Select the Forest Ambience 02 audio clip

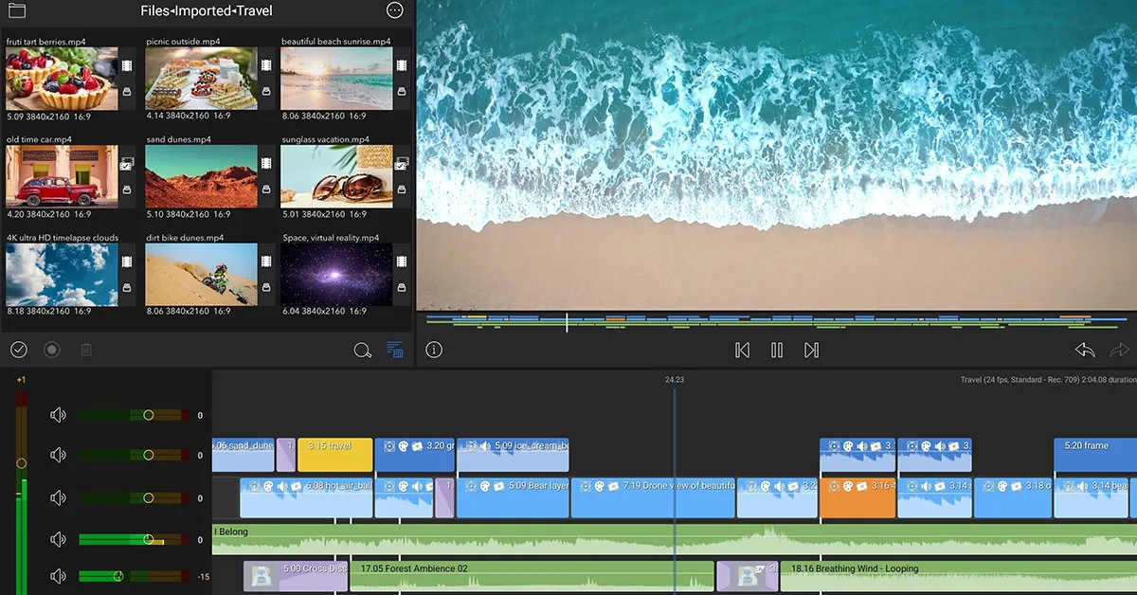click(x=531, y=575)
